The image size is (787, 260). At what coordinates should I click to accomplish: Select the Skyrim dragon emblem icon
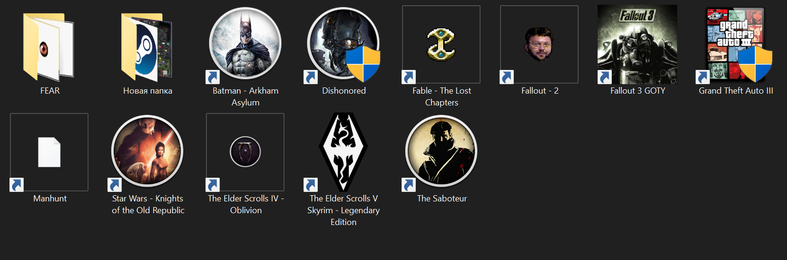pos(343,152)
